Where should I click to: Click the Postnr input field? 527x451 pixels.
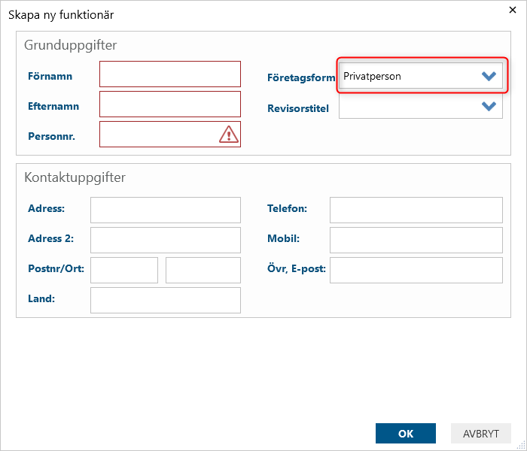tap(124, 270)
